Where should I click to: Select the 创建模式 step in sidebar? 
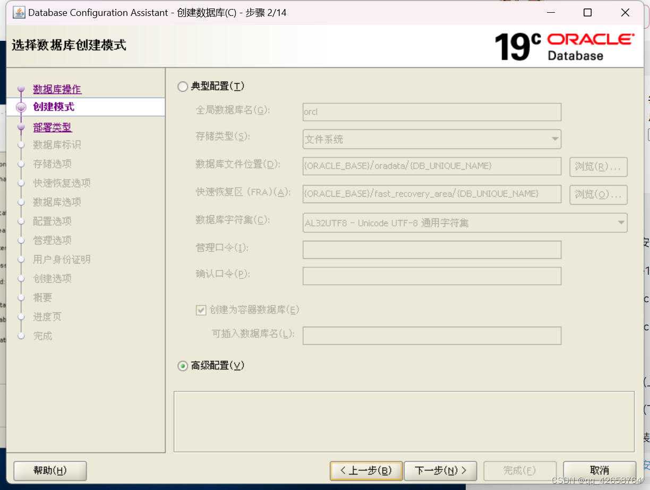[x=54, y=107]
